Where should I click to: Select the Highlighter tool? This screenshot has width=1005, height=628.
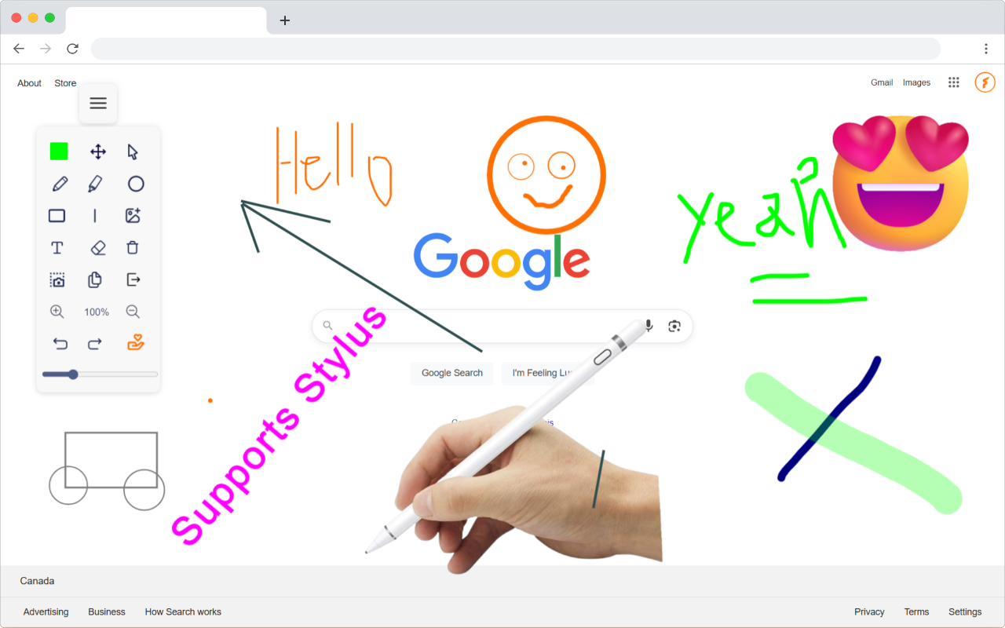97,184
